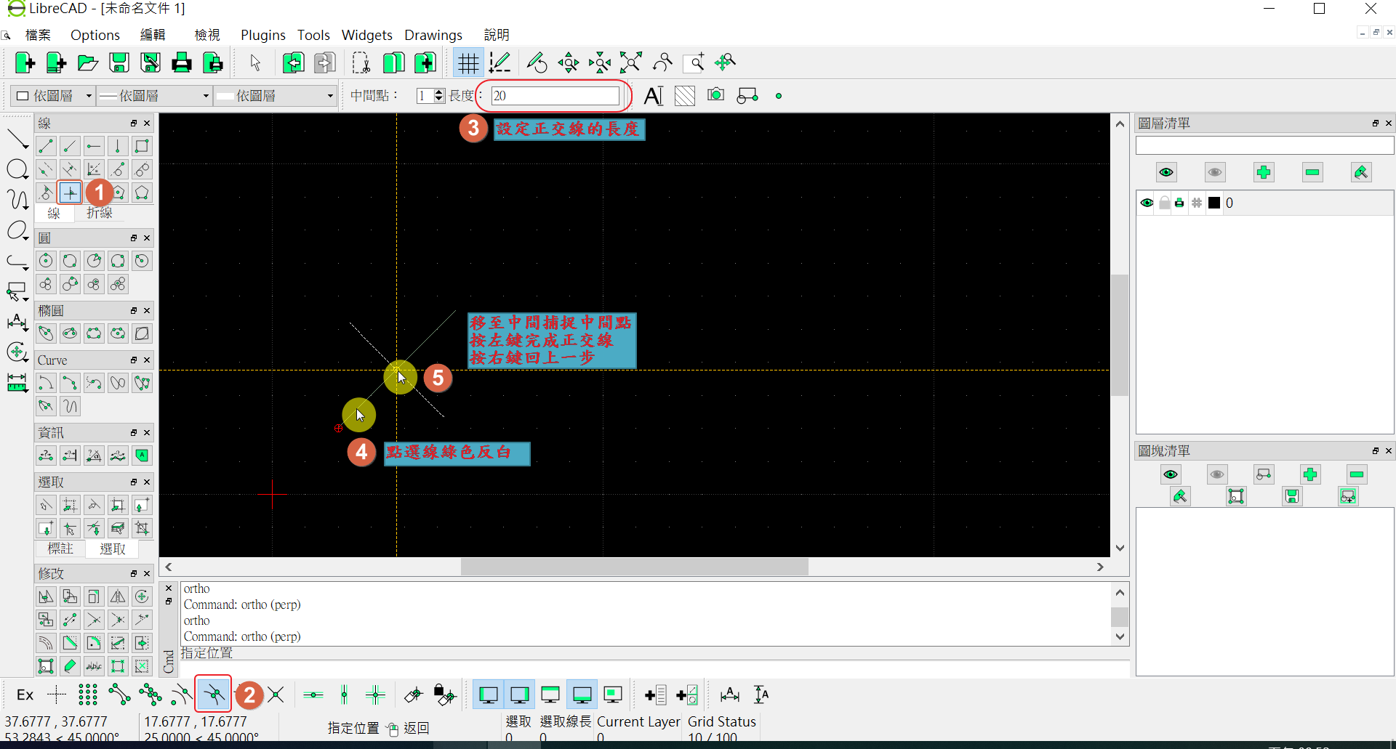Toggle snap on intersection
This screenshot has width=1396, height=749.
click(x=276, y=695)
